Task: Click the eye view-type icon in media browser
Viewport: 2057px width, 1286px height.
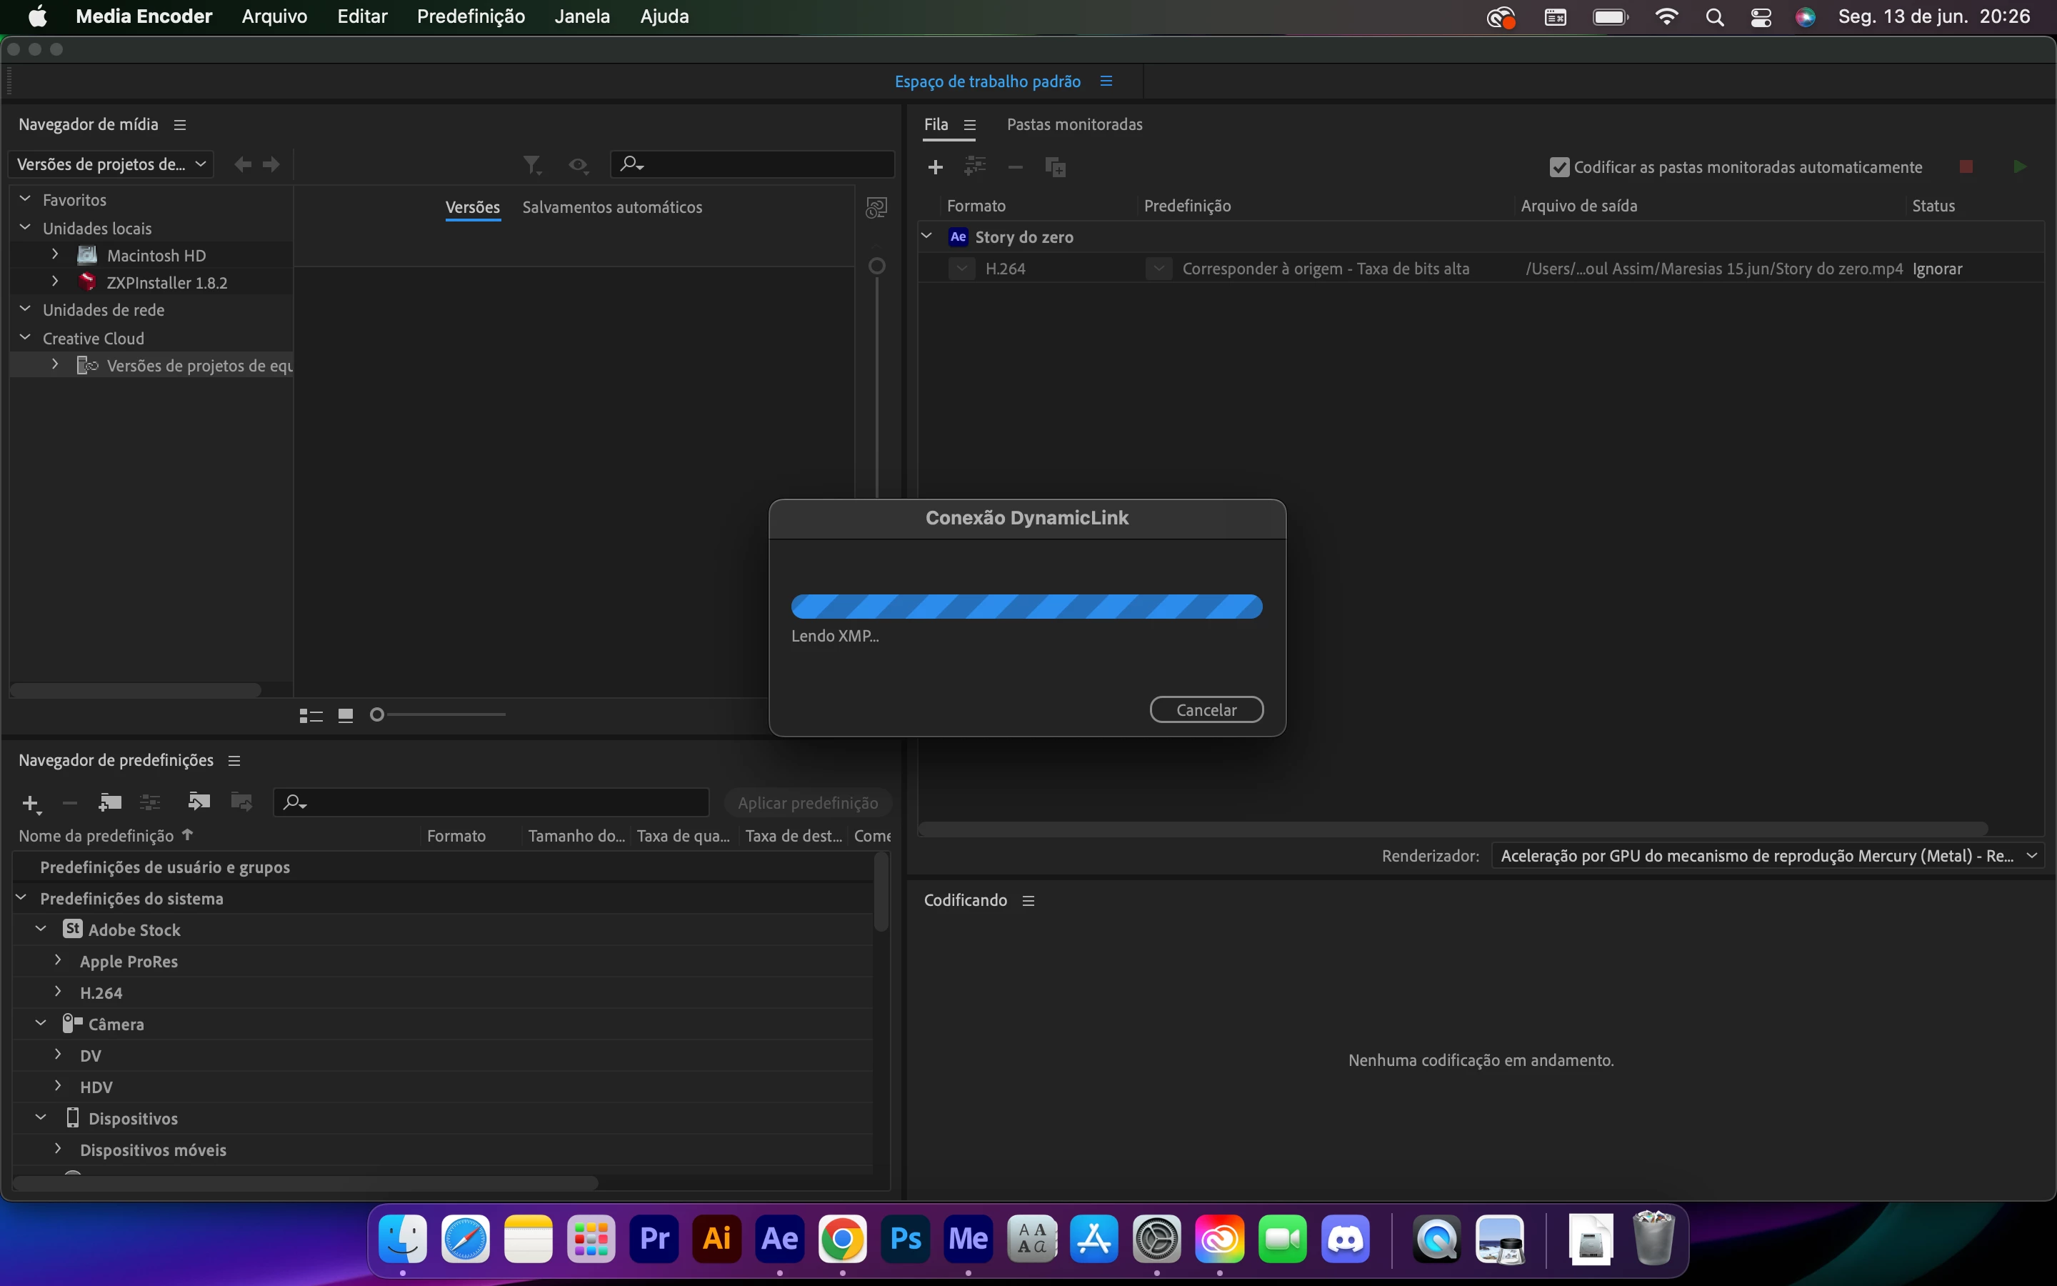Action: [579, 165]
